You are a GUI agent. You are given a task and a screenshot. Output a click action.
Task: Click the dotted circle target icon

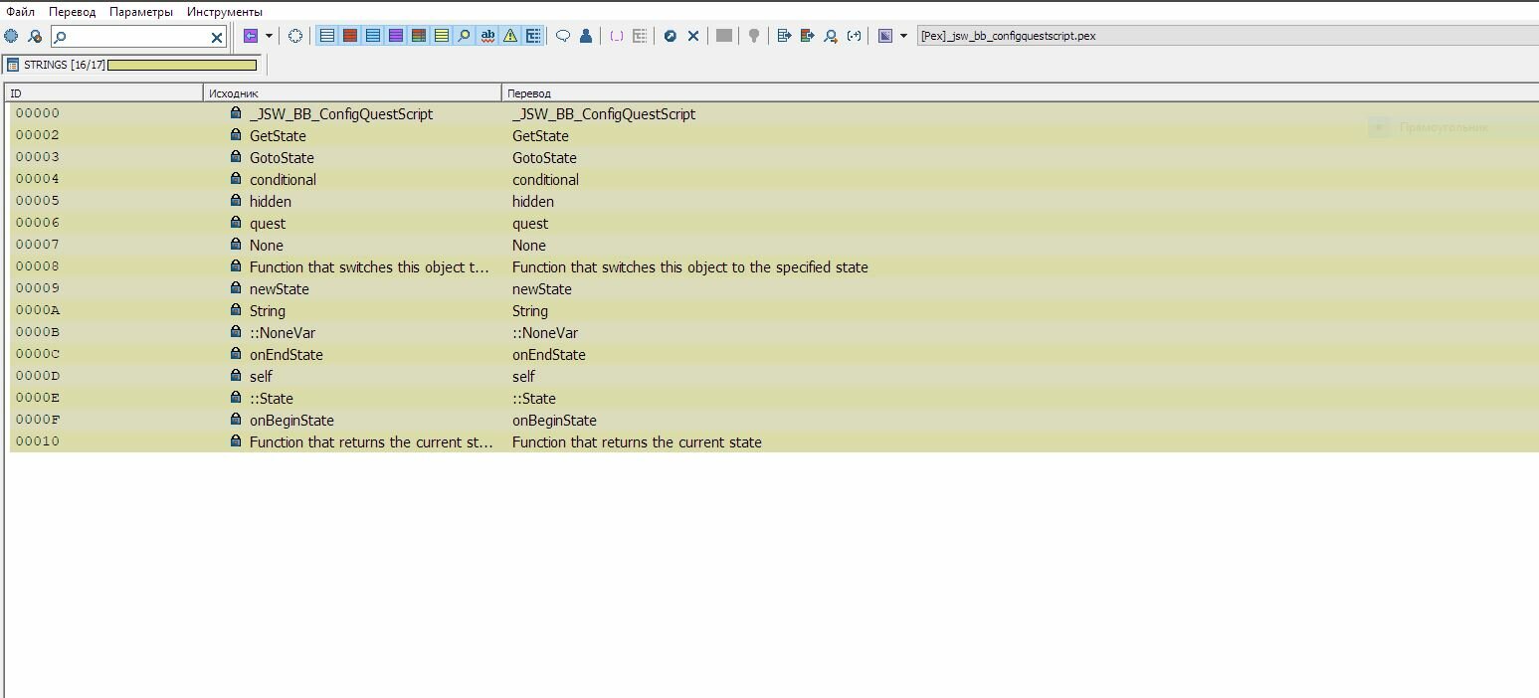295,36
